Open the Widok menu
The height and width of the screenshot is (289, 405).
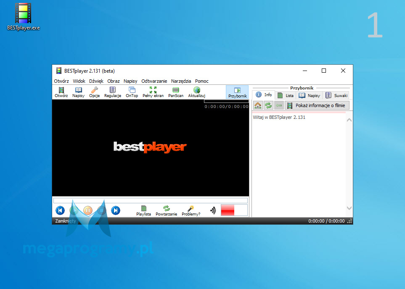(x=79, y=81)
